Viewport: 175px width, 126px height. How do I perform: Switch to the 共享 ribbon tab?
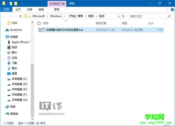[29, 10]
